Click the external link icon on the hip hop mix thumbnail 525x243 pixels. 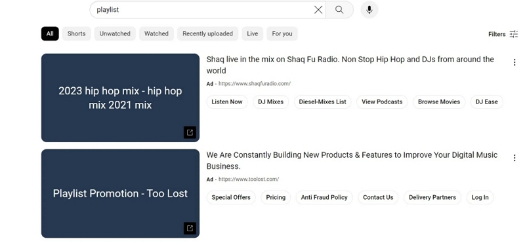tap(190, 133)
